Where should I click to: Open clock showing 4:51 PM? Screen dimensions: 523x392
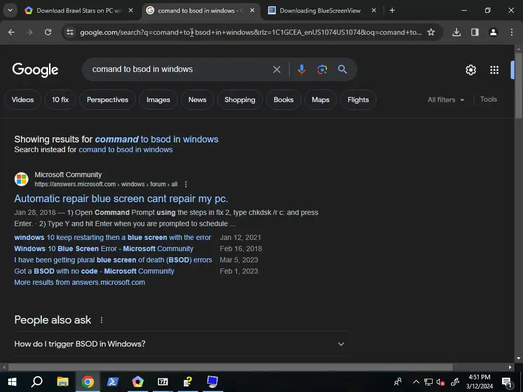tap(479, 382)
